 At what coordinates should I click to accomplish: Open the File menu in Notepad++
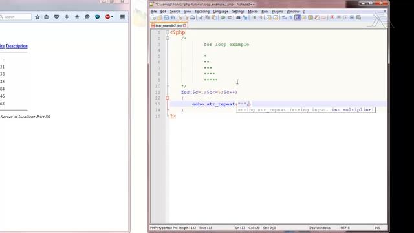[154, 12]
